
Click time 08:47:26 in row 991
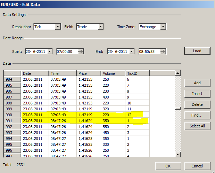[63, 121]
